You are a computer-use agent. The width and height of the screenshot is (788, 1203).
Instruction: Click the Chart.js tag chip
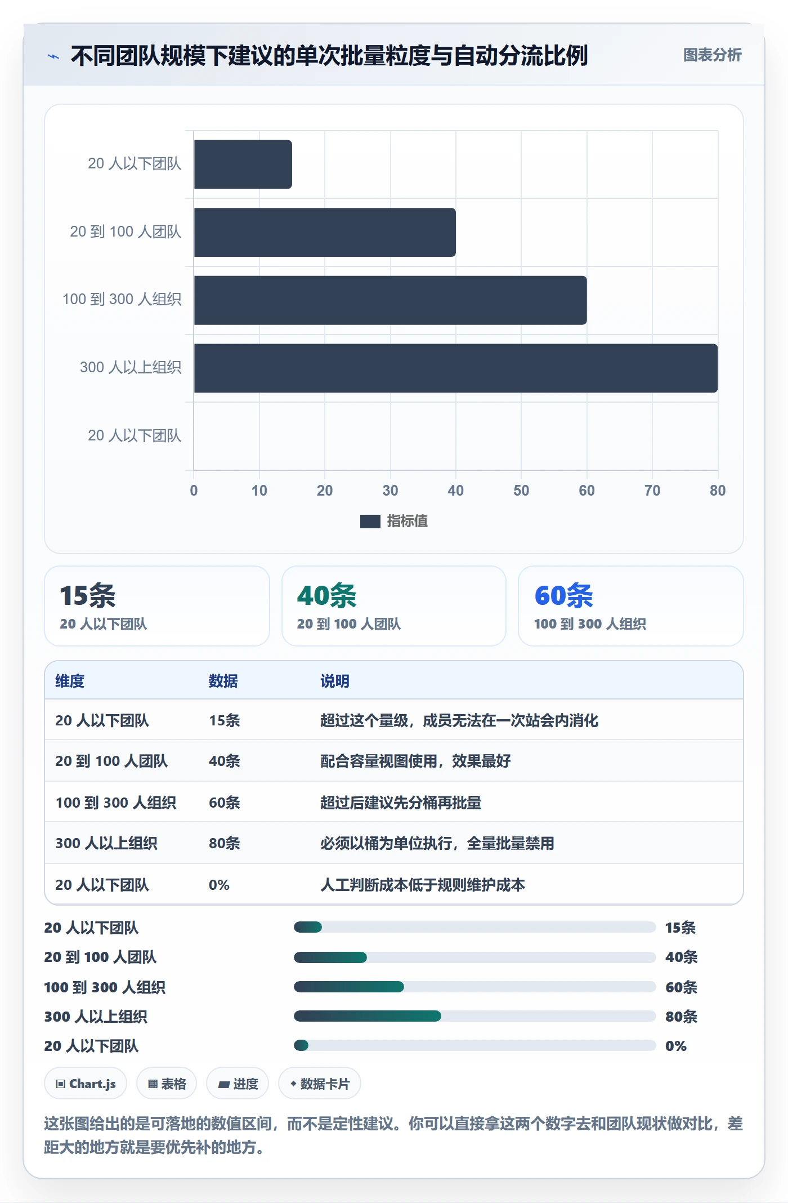coord(86,1084)
